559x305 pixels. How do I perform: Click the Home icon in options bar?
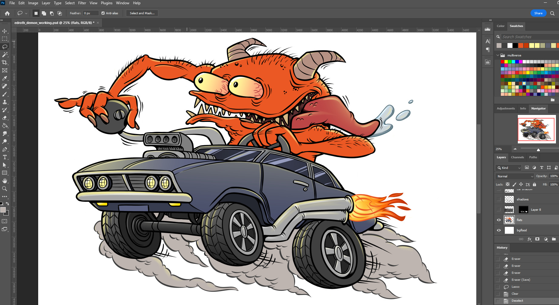[7, 13]
